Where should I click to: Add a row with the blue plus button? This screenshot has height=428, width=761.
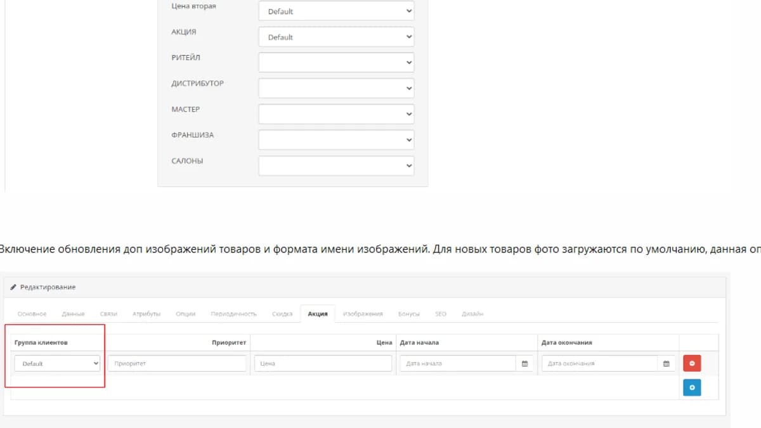pyautogui.click(x=692, y=387)
